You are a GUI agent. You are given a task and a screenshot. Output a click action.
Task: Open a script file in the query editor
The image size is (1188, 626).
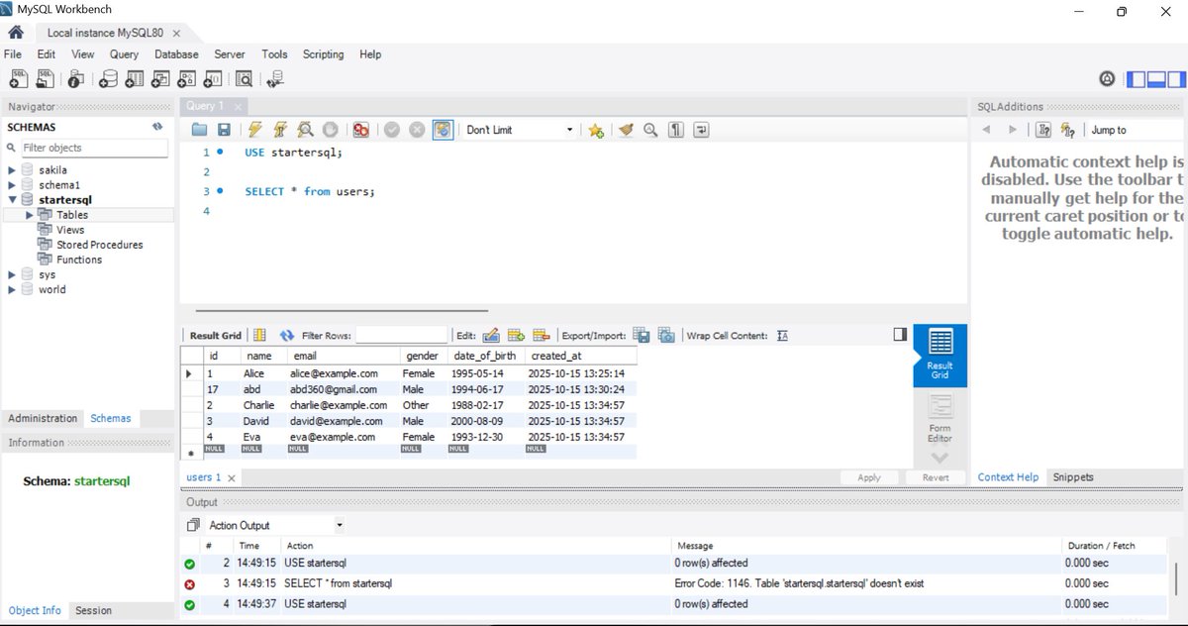[200, 130]
